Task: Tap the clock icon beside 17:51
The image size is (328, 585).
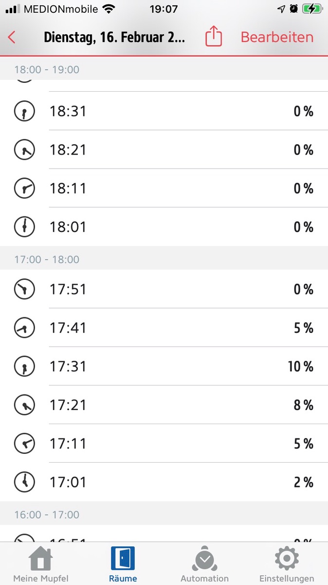Action: point(24,290)
